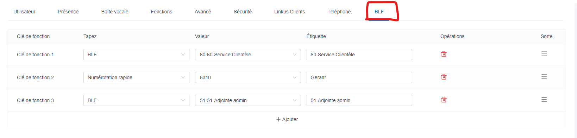Screen dimensions: 577x138
Task: Open 6310 value dropdown
Action: click(x=248, y=77)
